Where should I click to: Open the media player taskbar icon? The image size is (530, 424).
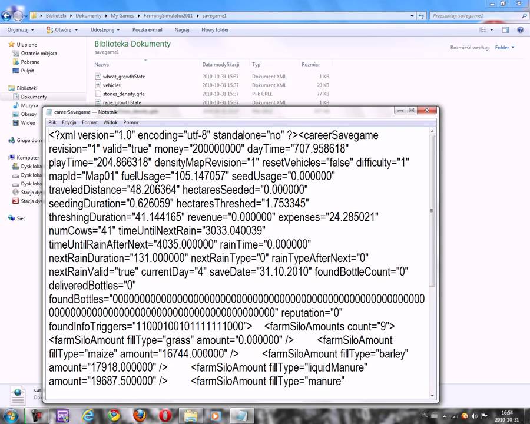point(216,416)
